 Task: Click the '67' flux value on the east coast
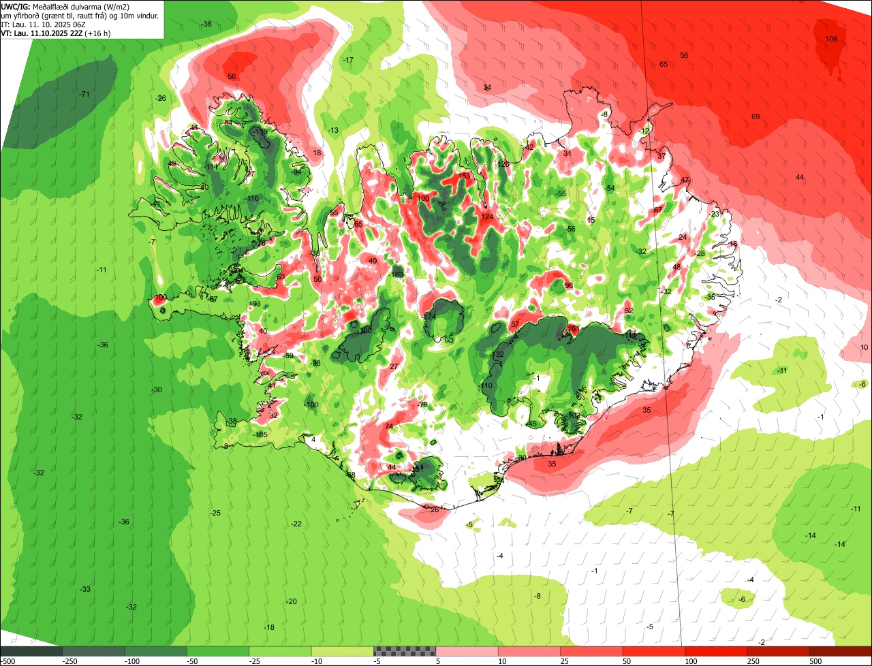pos(658,210)
